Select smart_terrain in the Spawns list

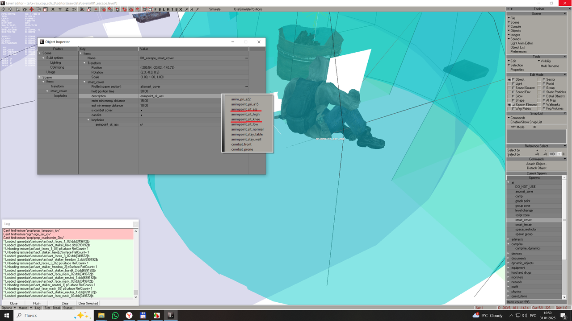click(523, 225)
